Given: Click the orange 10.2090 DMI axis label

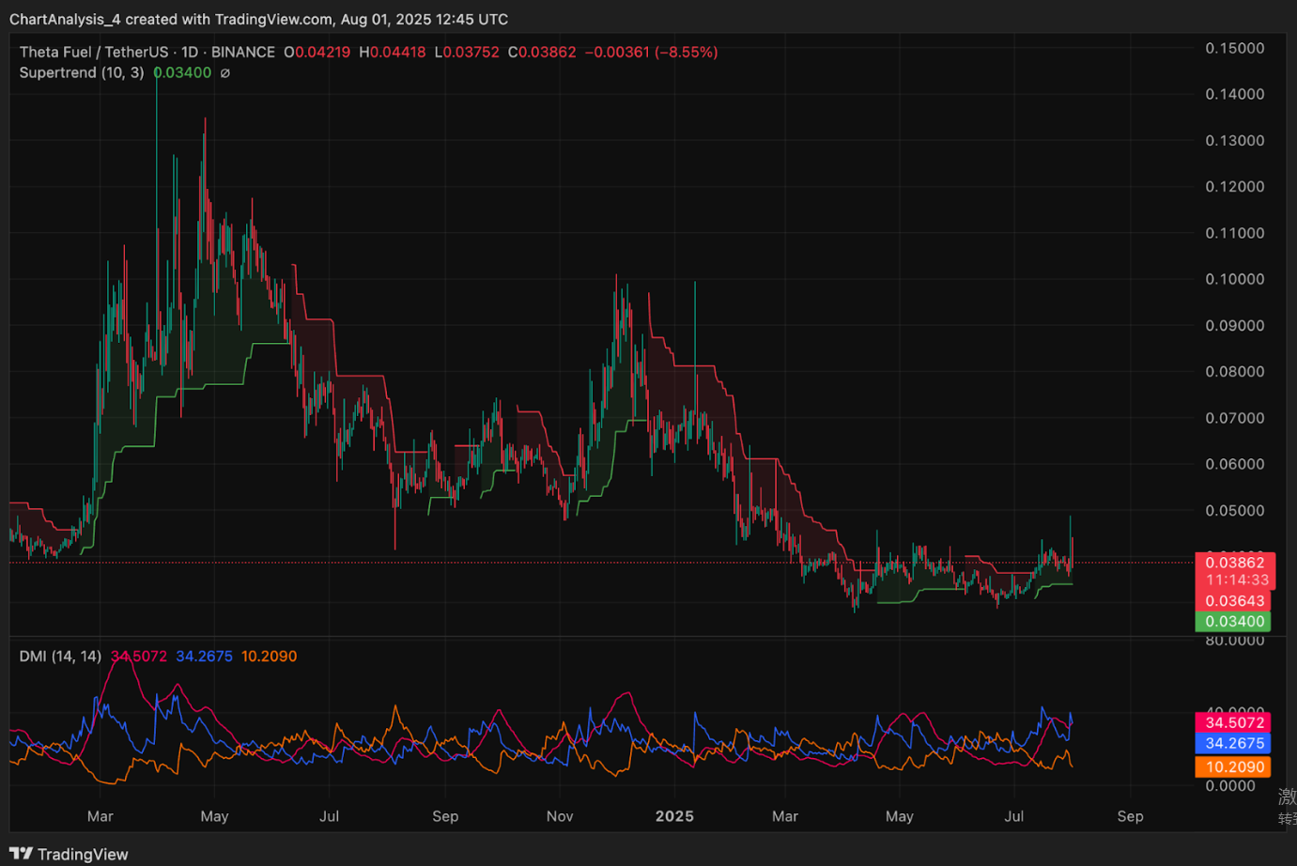Looking at the screenshot, I should tap(1234, 766).
